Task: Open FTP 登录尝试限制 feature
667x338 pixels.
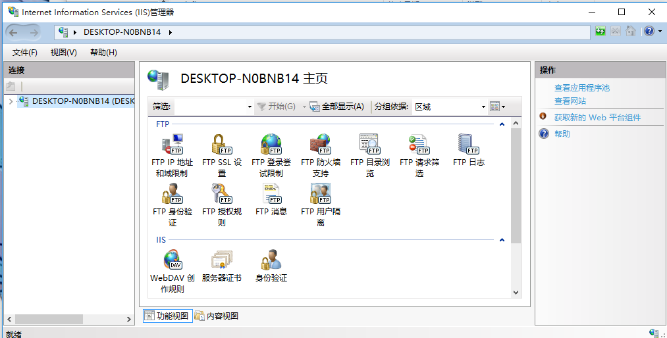Action: pos(271,155)
